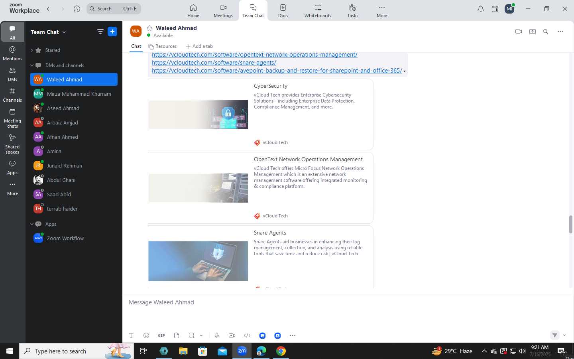574x359 pixels.
Task: Open chat header more options ellipsis
Action: 560,32
